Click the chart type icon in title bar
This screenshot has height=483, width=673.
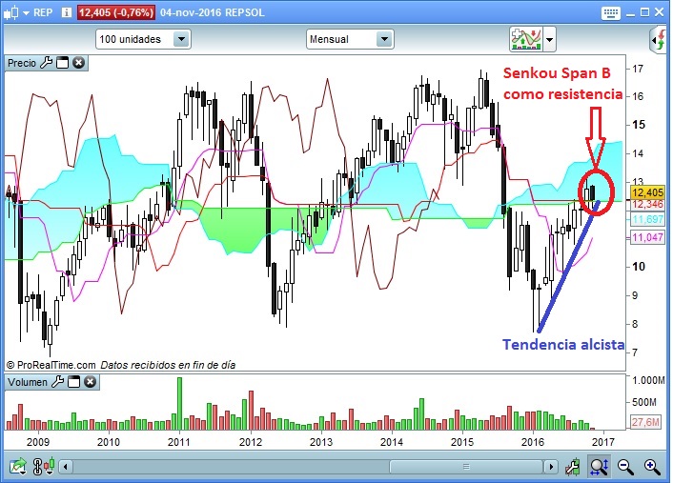(x=11, y=13)
